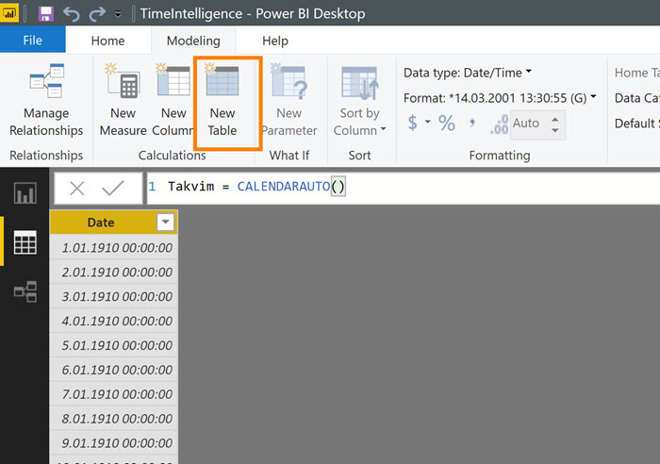Select the Modeling tab
This screenshot has width=660, height=464.
pos(193,41)
